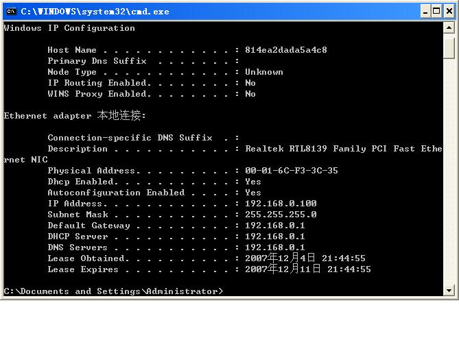
Task: Click the physical address 00-01-6C-F3-3C-35
Action: tap(292, 171)
